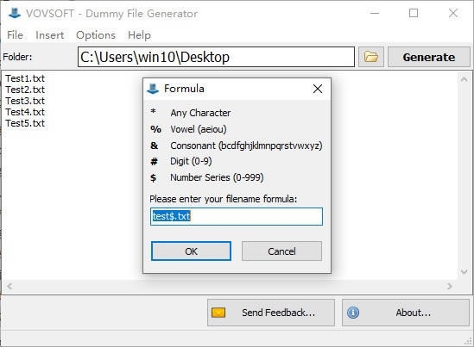This screenshot has width=474, height=347.
Task: Click the horizontal scrollbar left arrow
Action: [x=9, y=286]
